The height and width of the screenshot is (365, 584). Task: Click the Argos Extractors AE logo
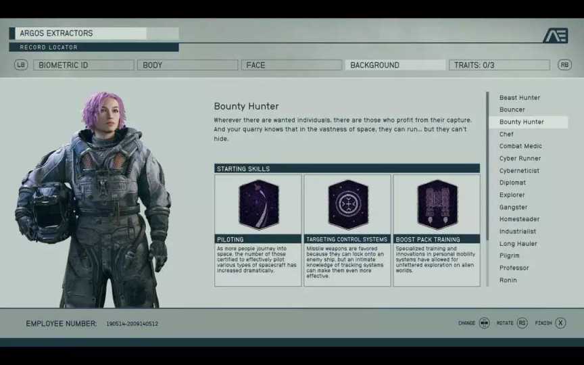click(x=556, y=36)
